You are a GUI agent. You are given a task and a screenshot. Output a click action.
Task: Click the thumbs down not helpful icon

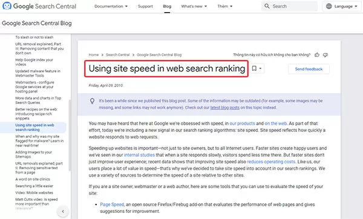(x=325, y=55)
